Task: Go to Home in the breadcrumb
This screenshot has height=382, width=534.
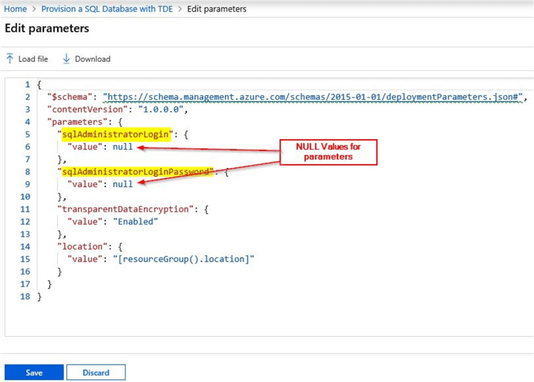Action: 16,9
